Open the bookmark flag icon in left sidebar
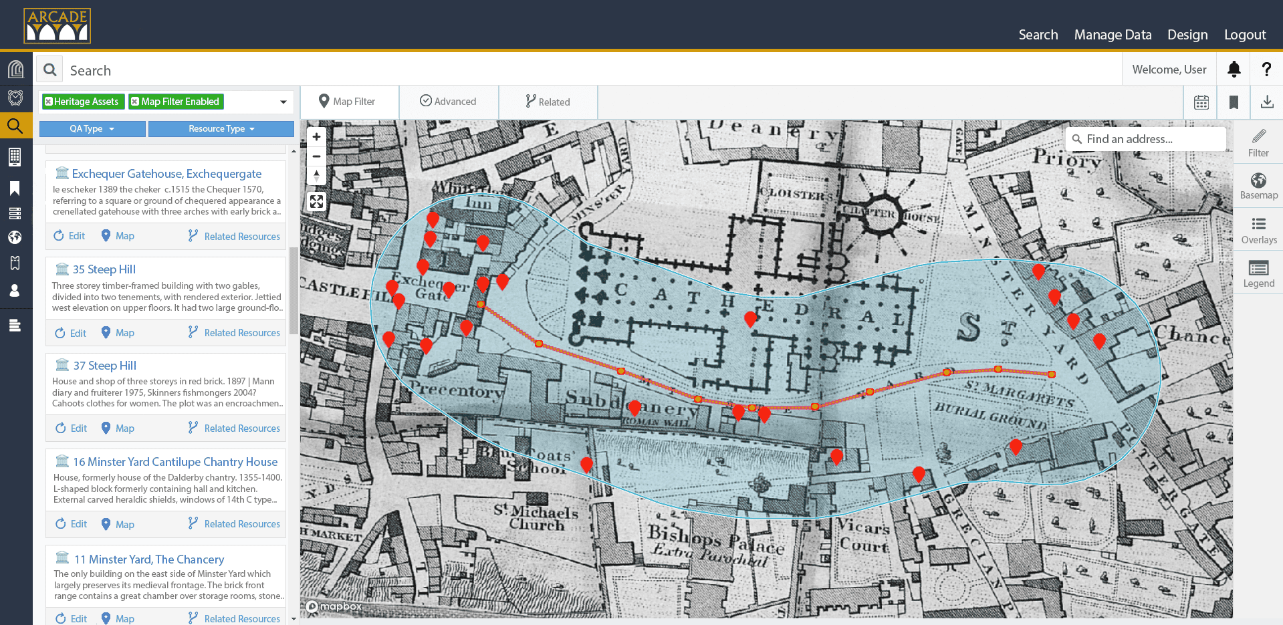Viewport: 1283px width, 625px height. point(15,189)
